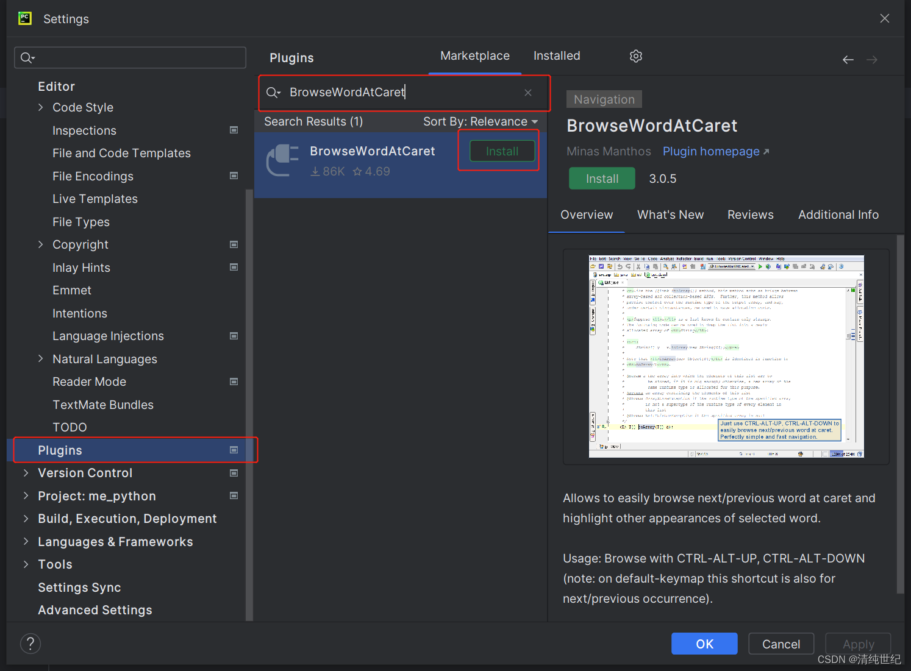
Task: Open the Settings Sync page
Action: 79,588
